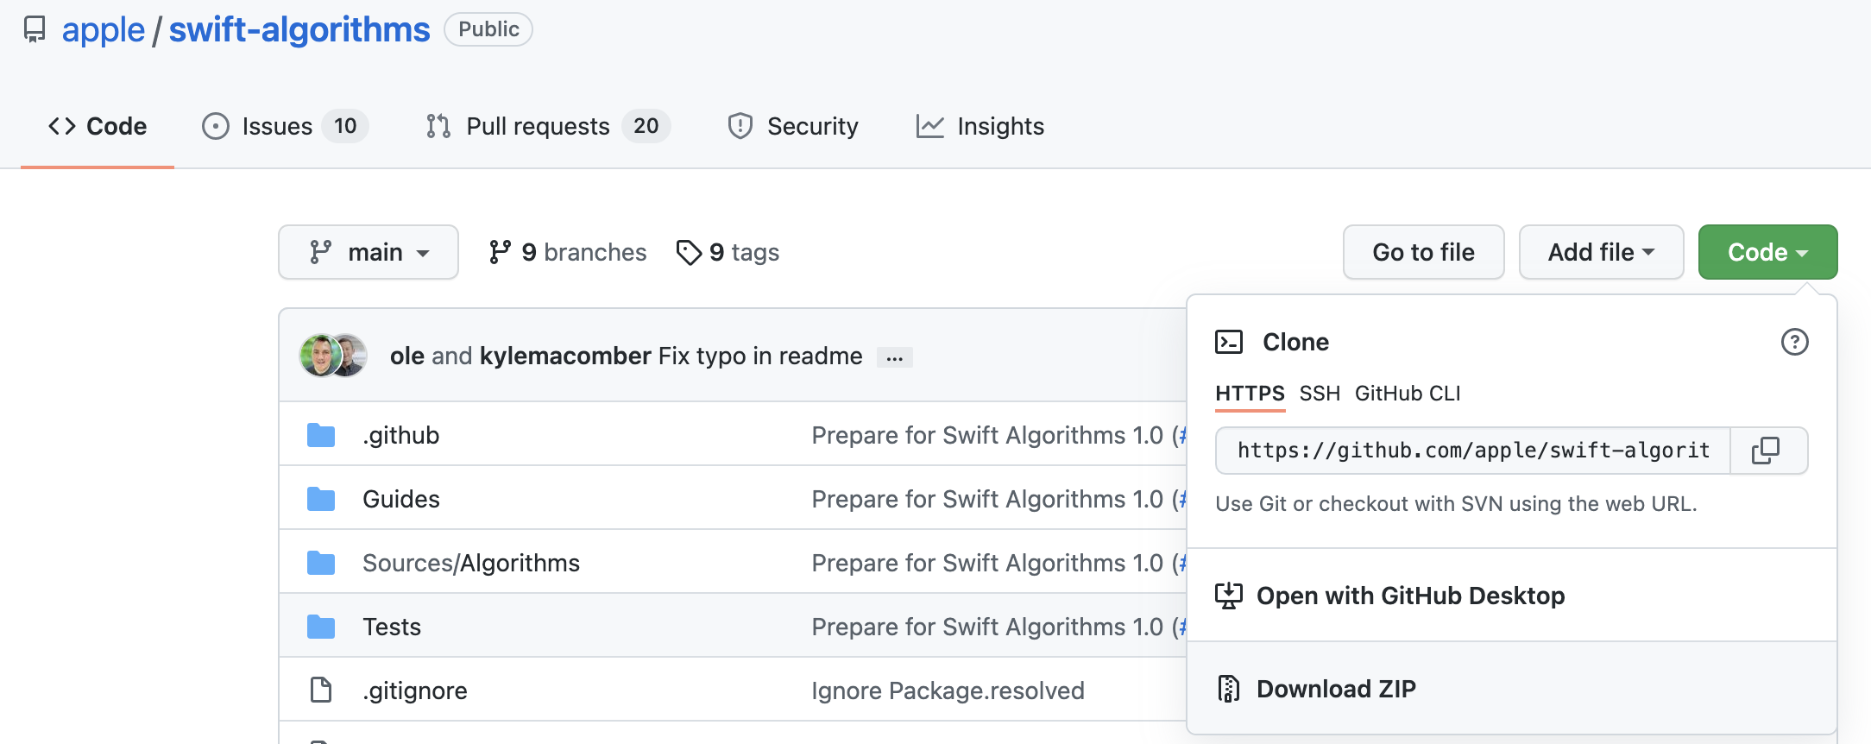This screenshot has height=744, width=1871.
Task: Expand the commit message ellipsis
Action: point(895,357)
